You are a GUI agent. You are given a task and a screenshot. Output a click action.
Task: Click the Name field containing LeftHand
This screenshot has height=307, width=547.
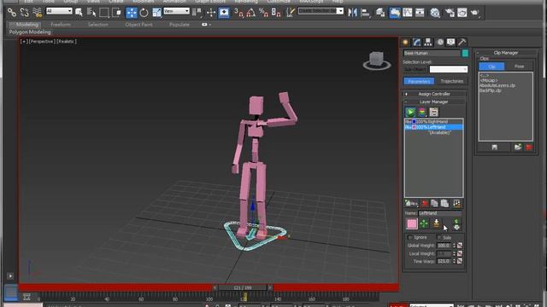point(439,213)
